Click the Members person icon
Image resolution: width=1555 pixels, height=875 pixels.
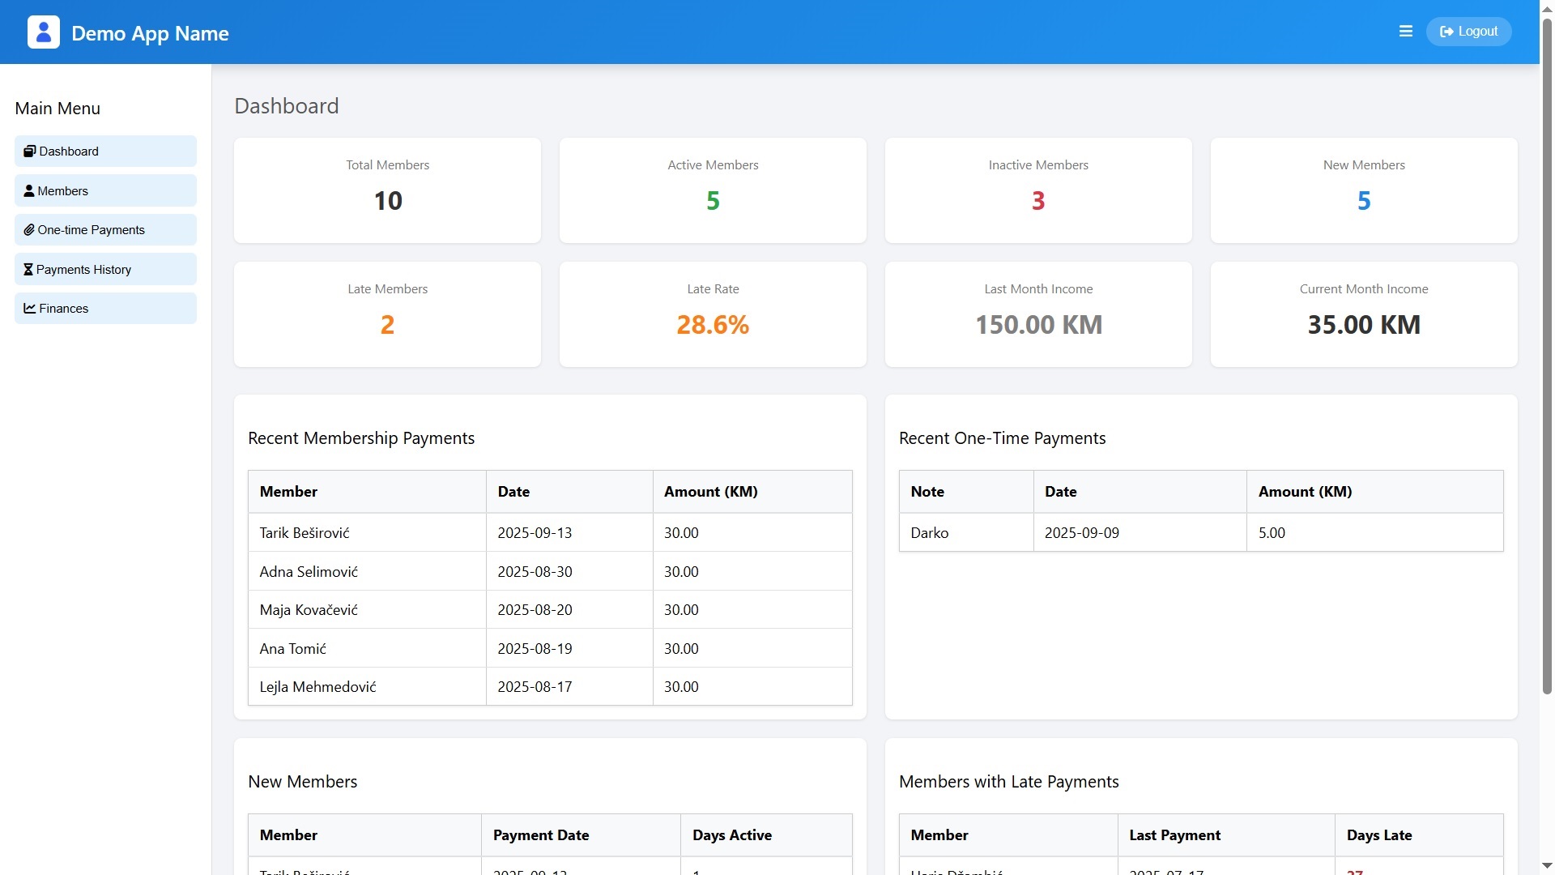point(29,191)
